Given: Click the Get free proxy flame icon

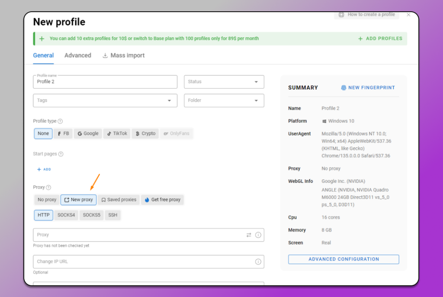Looking at the screenshot, I should (x=148, y=200).
